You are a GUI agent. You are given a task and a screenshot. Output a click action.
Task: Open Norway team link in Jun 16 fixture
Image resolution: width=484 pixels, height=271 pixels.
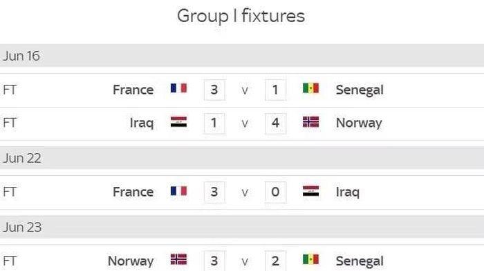tap(359, 123)
